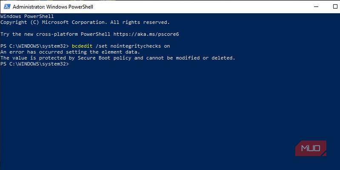Viewport: 340px width, 170px height.
Task: Click the PowerShell icon in the title bar
Action: pos(6,7)
